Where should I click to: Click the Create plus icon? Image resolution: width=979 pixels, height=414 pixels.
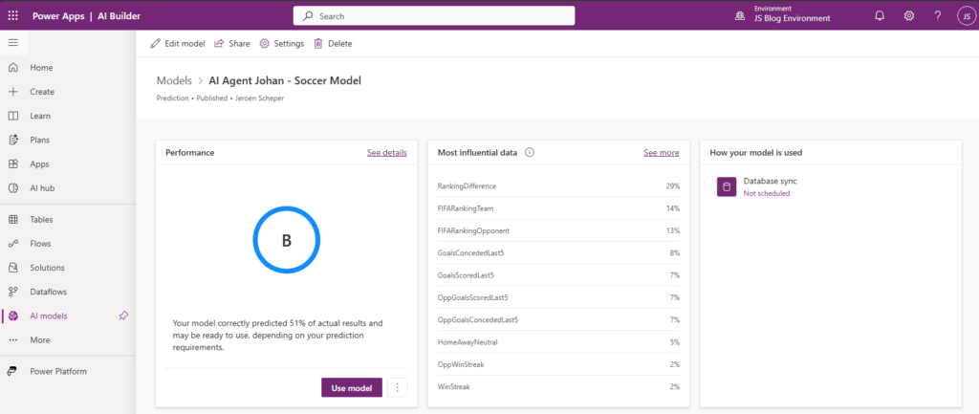[13, 92]
